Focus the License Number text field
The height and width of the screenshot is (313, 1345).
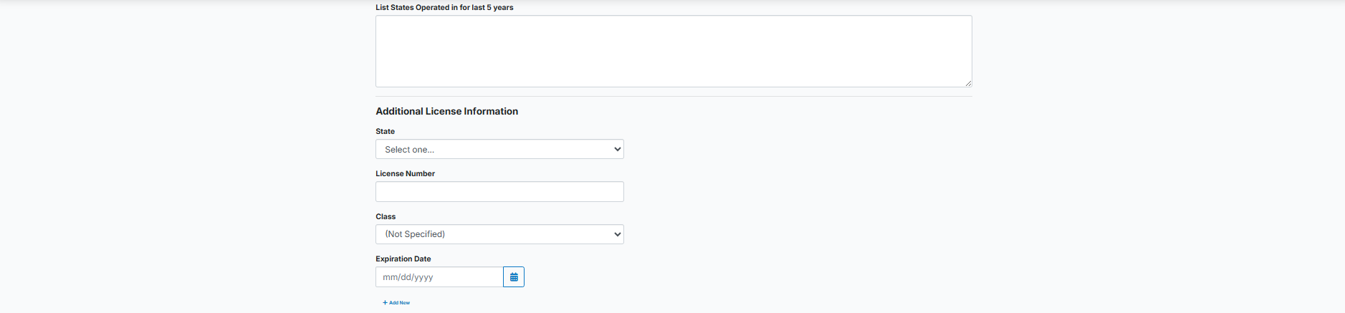click(x=499, y=192)
